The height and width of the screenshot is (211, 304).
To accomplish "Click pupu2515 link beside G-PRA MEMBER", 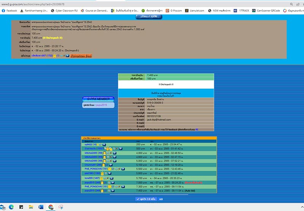I will [x=102, y=105].
